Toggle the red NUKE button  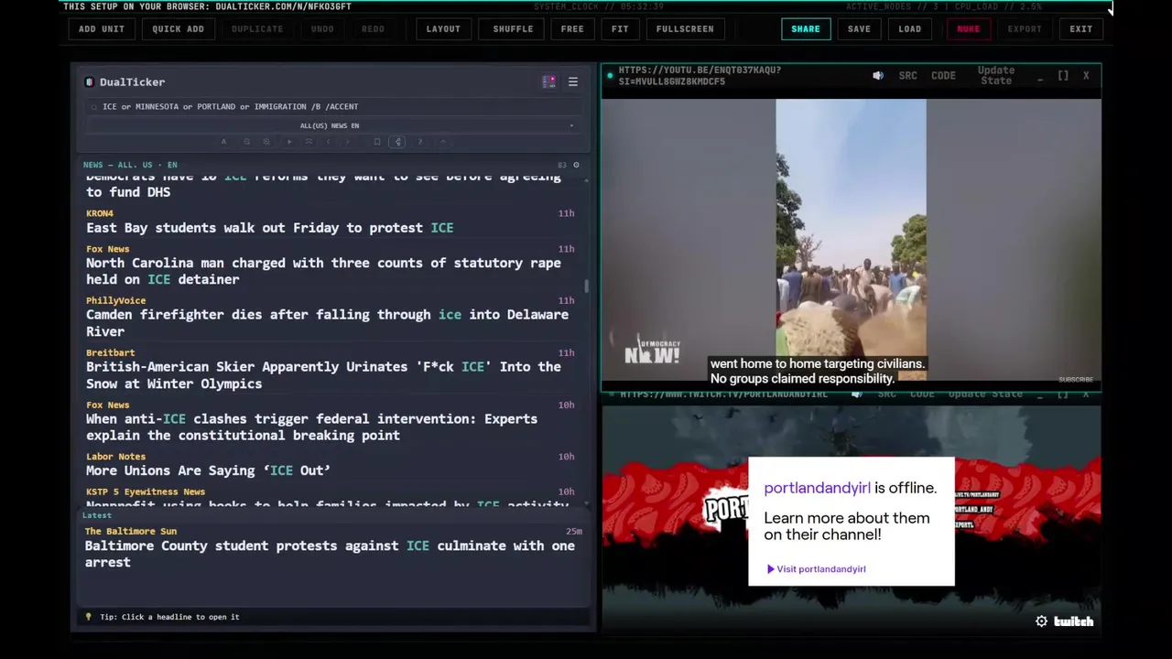tap(968, 28)
